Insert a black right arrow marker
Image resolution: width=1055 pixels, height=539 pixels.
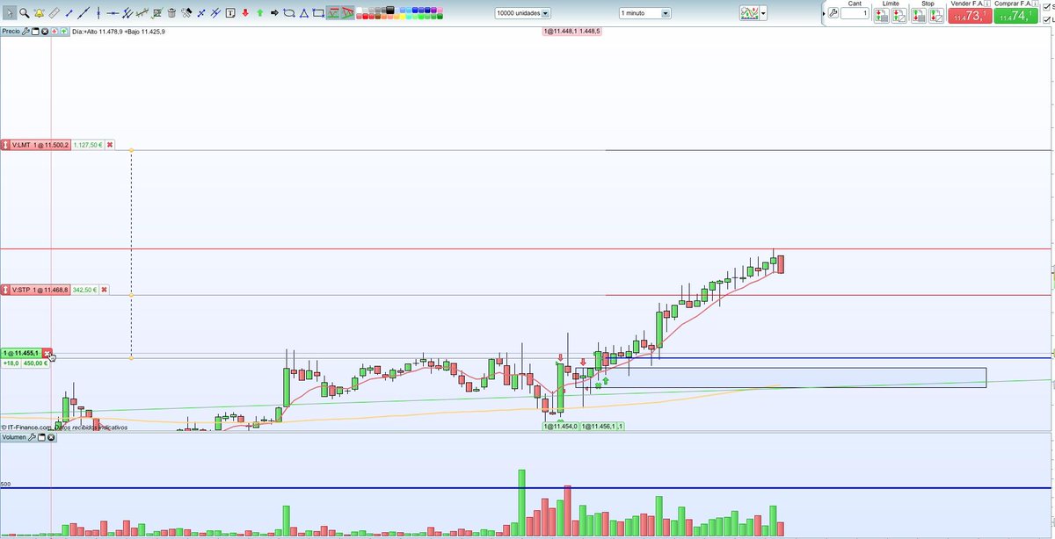(274, 13)
